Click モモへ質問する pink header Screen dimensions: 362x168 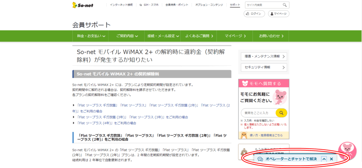coord(264,83)
